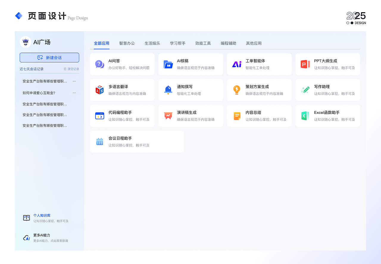Click the AI问答 chat bubble icon
Viewport: 381px width, 264px height.
click(x=99, y=64)
